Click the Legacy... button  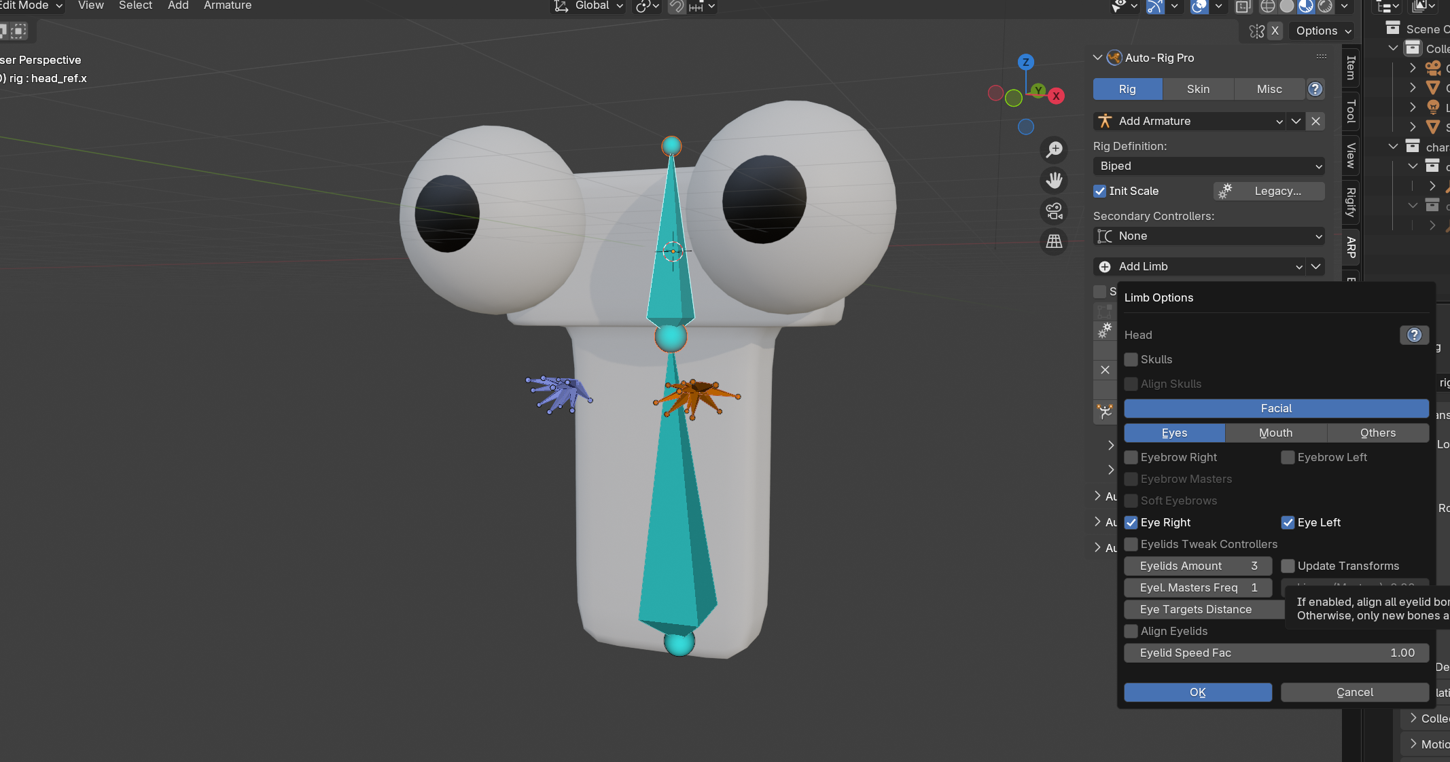1269,191
